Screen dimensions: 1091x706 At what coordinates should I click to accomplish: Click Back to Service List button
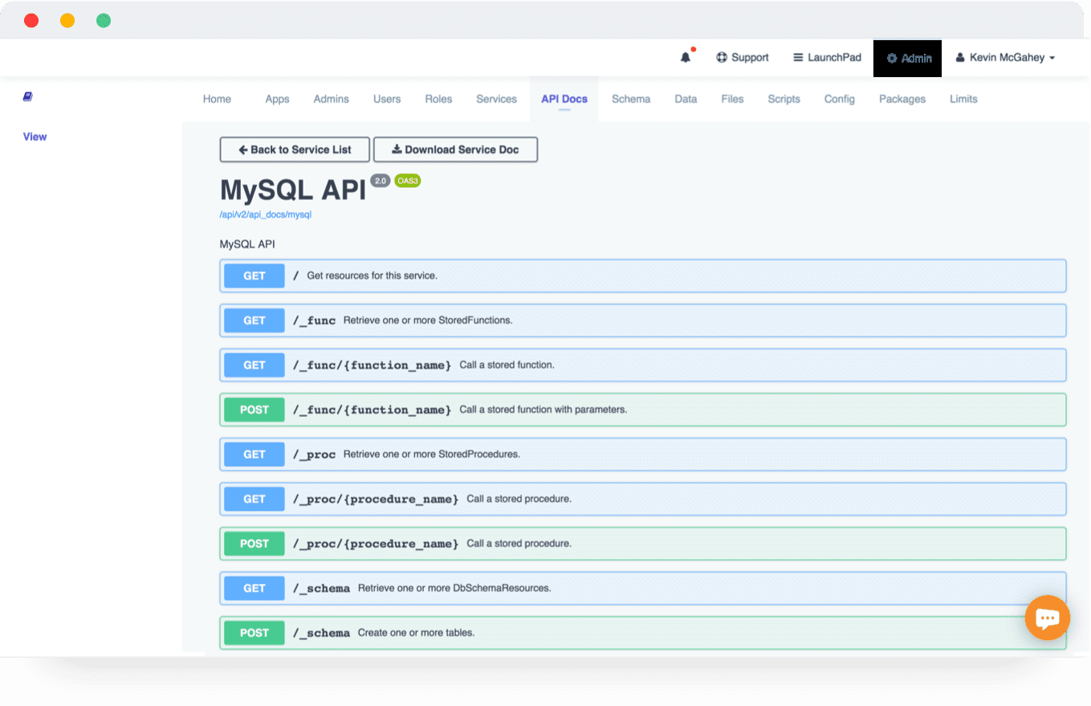(295, 149)
